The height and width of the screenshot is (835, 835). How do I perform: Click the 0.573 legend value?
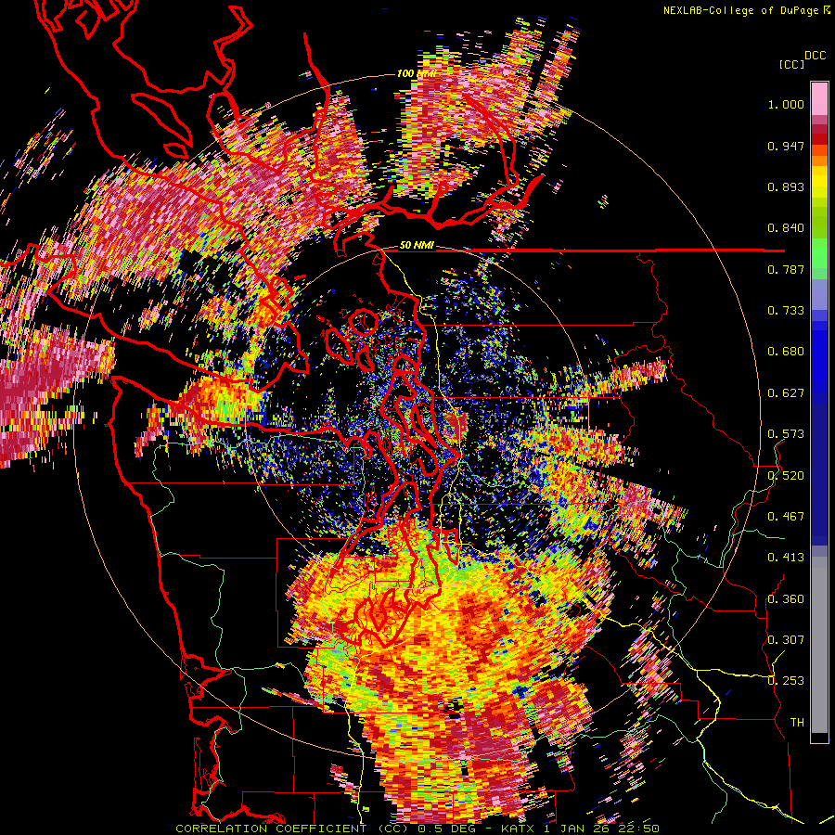tap(786, 434)
